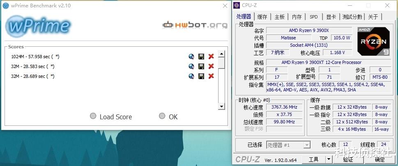Click the thread count value 24
The width and height of the screenshot is (398, 166).
(x=384, y=144)
